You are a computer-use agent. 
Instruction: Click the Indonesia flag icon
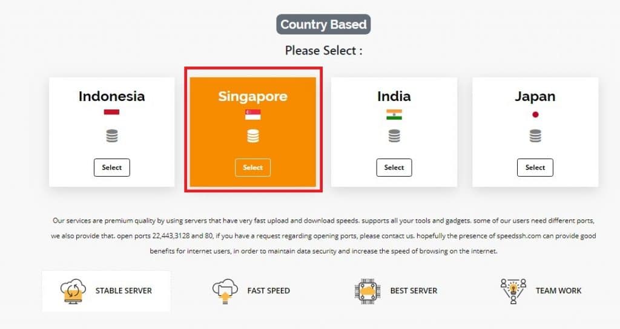(x=111, y=112)
